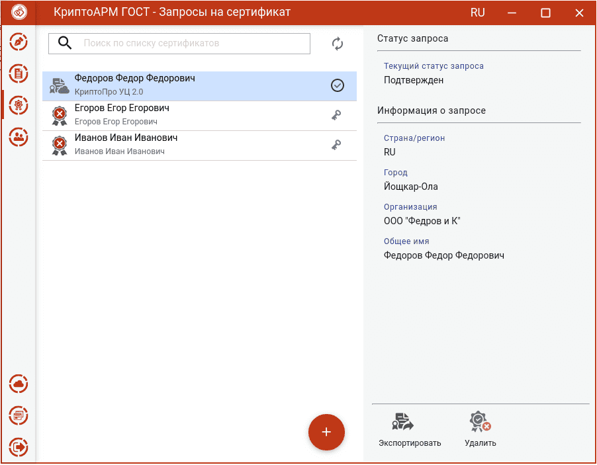The height and width of the screenshot is (465, 597).
Task: Open the certificates sidebar section
Action: (x=19, y=105)
